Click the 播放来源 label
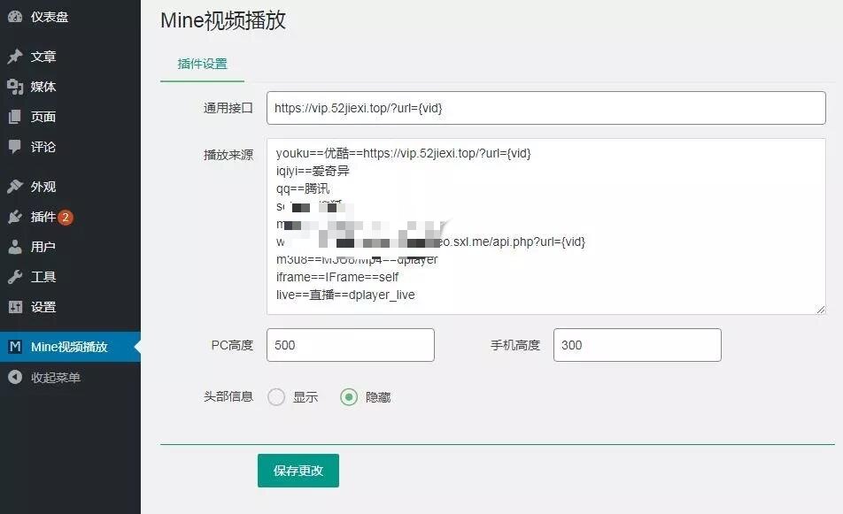 click(228, 155)
